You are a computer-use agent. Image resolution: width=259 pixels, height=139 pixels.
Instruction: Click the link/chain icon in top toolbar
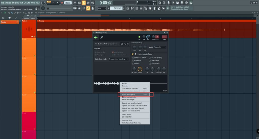coord(88,8)
